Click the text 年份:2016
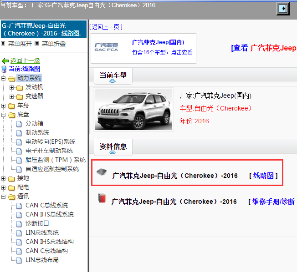Screen dimensions: 297x272 (x=194, y=121)
